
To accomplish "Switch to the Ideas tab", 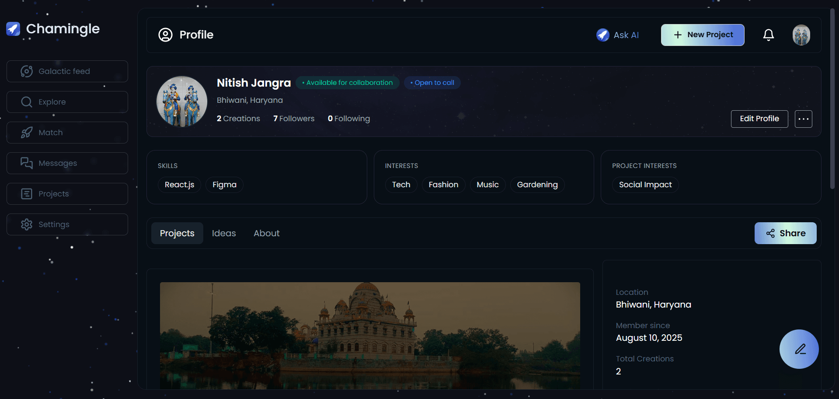I will (x=223, y=233).
